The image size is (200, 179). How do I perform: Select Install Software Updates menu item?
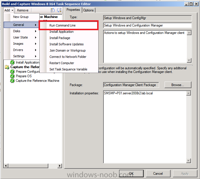69,44
